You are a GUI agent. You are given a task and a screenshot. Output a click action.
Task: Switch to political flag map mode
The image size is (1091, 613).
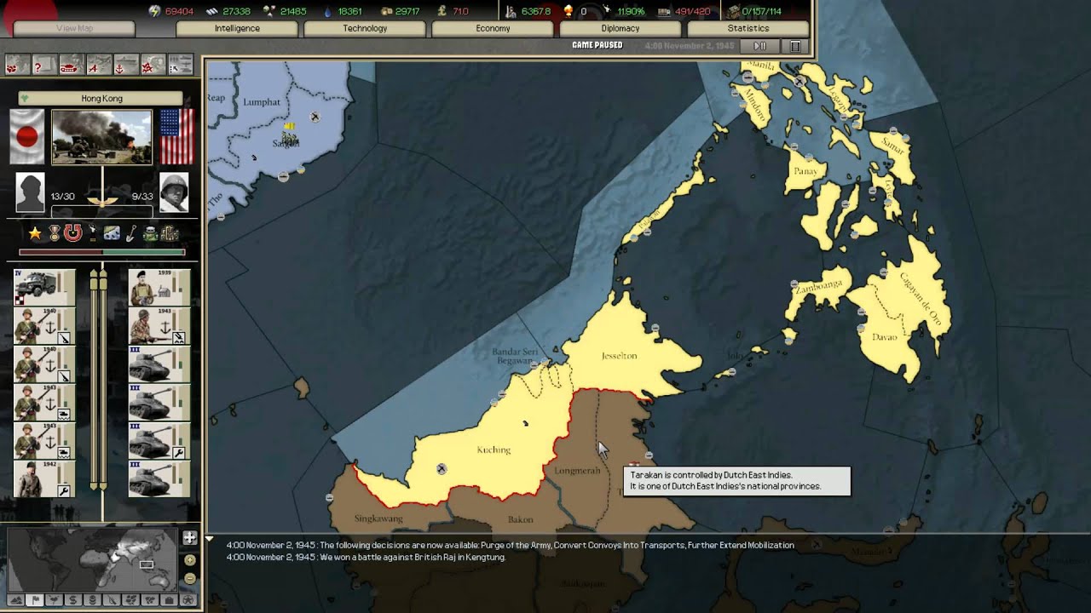[x=35, y=600]
